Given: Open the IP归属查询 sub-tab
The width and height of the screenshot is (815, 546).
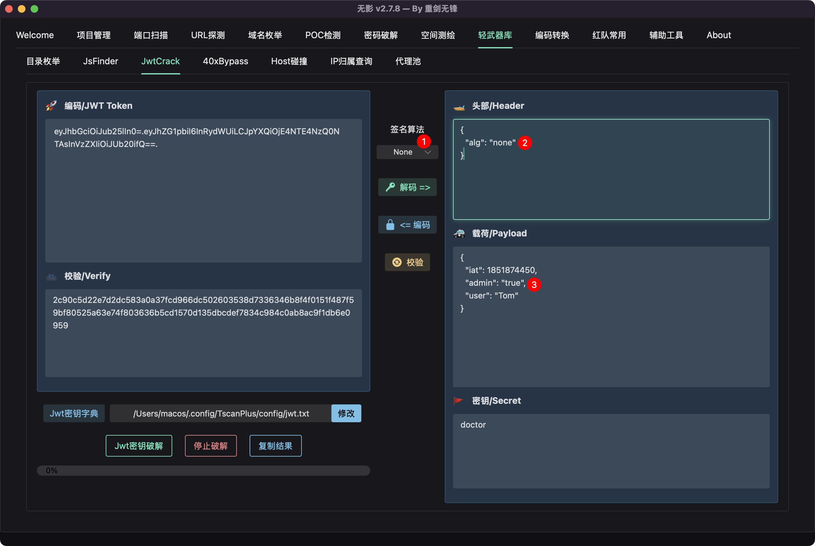Looking at the screenshot, I should click(351, 61).
